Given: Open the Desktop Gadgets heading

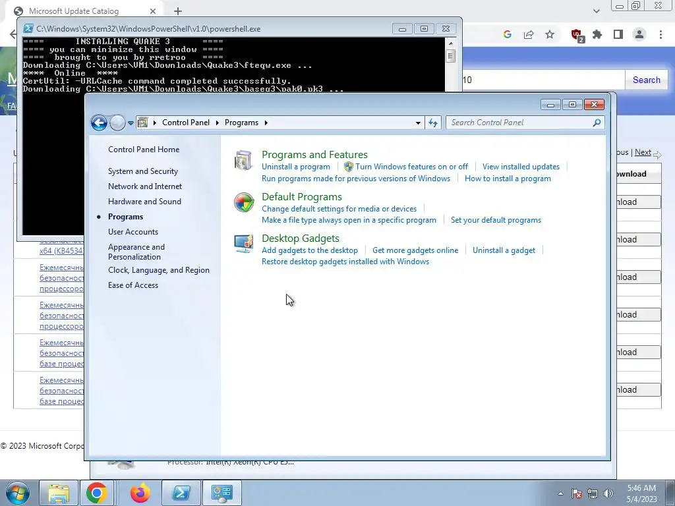Looking at the screenshot, I should click(x=301, y=238).
